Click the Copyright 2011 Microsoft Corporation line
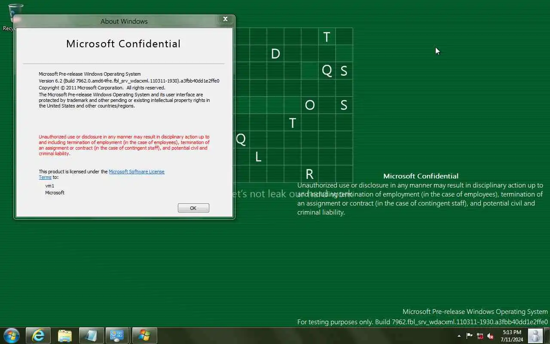 coord(102,88)
